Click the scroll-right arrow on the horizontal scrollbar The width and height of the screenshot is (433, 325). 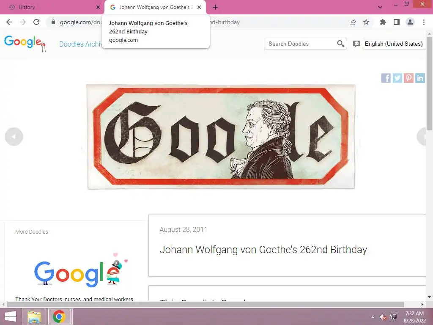[x=422, y=304]
